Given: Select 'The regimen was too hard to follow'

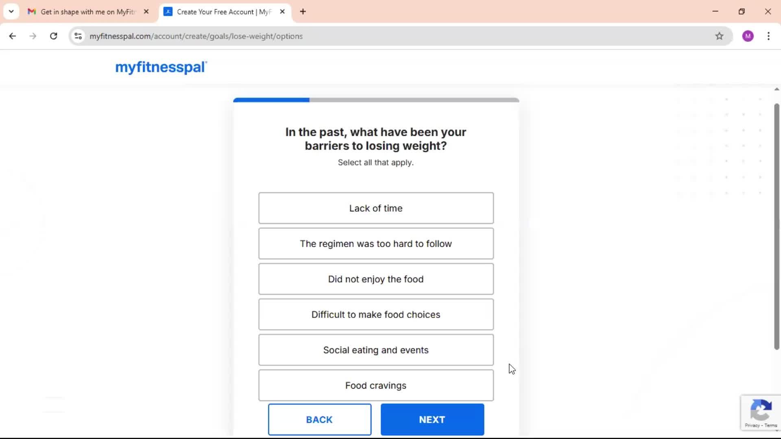Looking at the screenshot, I should tap(376, 243).
